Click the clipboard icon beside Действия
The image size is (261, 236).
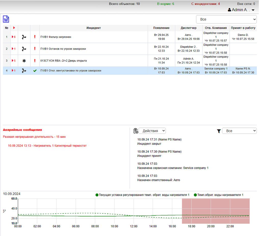(x=136, y=131)
